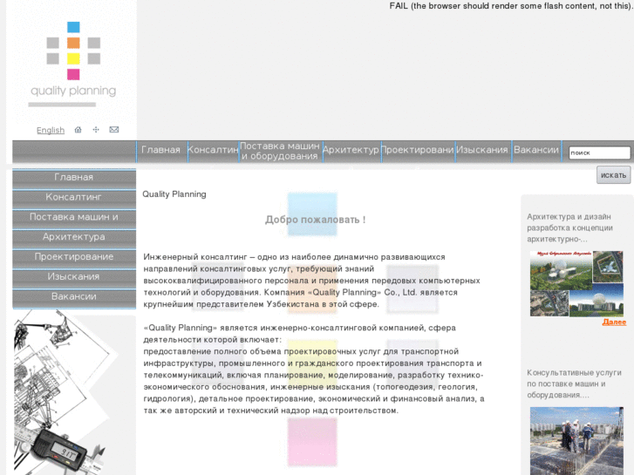Image resolution: width=634 pixels, height=475 pixels.
Task: Open Изыскания in top navigation bar
Action: (482, 150)
